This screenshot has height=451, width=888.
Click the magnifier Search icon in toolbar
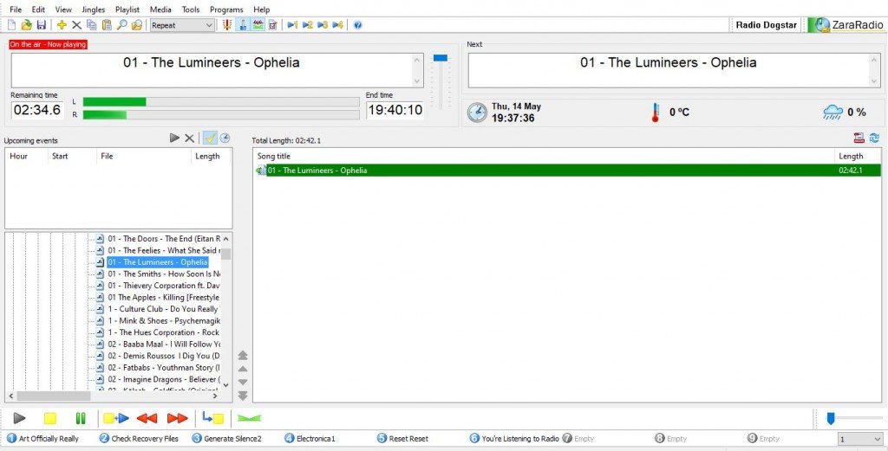[121, 25]
